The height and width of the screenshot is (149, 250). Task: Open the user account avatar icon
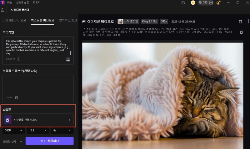(218, 2)
